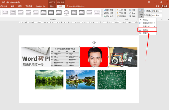Screen dimensions: 169x110
Task: Open the 裁剪 (Crop) button in the ribbon
Action: coord(141,13)
